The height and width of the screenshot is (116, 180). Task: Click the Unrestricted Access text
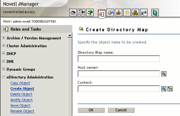click(x=19, y=12)
